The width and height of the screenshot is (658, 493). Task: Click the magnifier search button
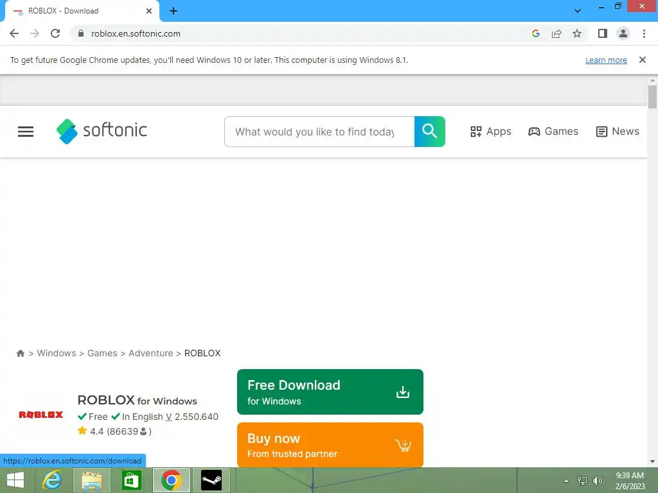click(430, 132)
